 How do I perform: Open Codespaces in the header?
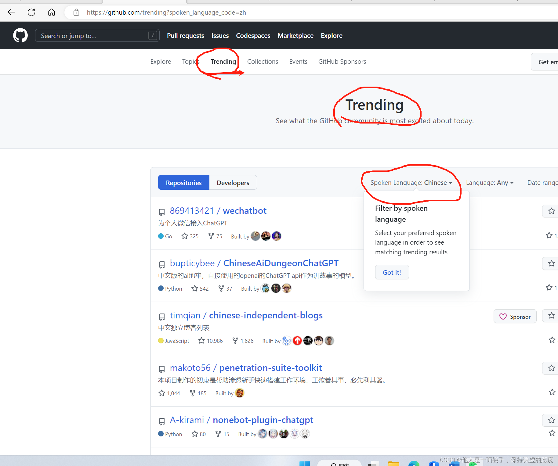pyautogui.click(x=253, y=36)
